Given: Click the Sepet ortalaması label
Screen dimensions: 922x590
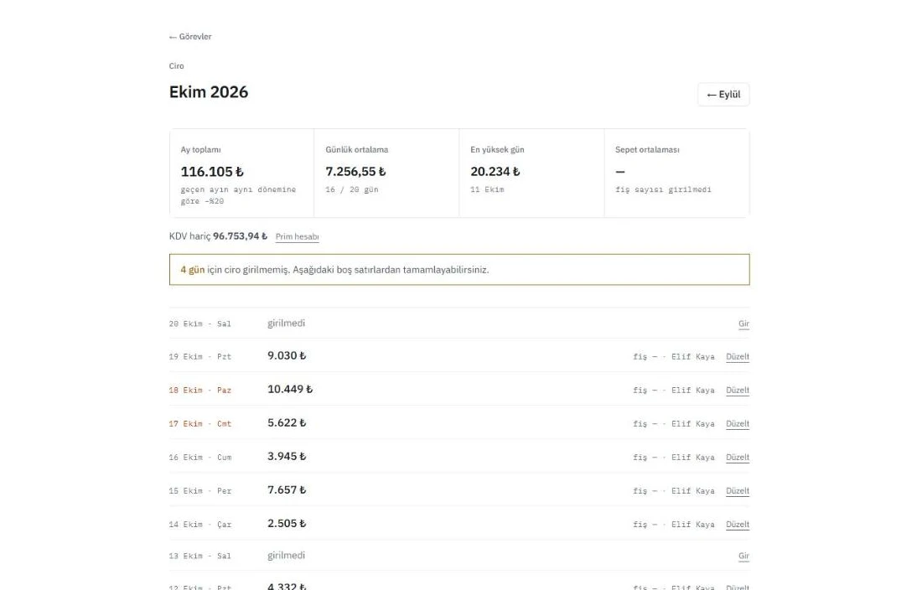Looking at the screenshot, I should click(x=647, y=150).
